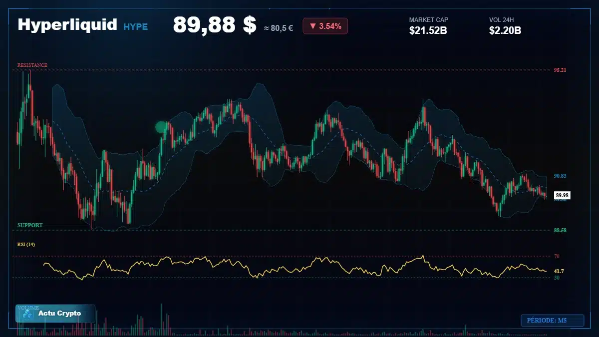
Task: Click the 89,88 $ price
Action: pyautogui.click(x=215, y=25)
